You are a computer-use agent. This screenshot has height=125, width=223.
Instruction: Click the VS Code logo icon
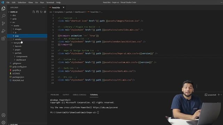(x=2, y=2)
